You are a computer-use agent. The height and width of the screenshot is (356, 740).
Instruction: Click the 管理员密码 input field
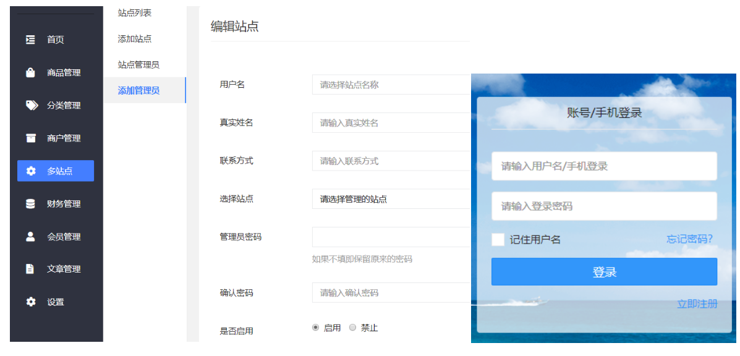(x=391, y=237)
